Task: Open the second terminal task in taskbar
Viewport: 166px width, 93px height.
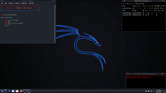Action: tap(29, 91)
